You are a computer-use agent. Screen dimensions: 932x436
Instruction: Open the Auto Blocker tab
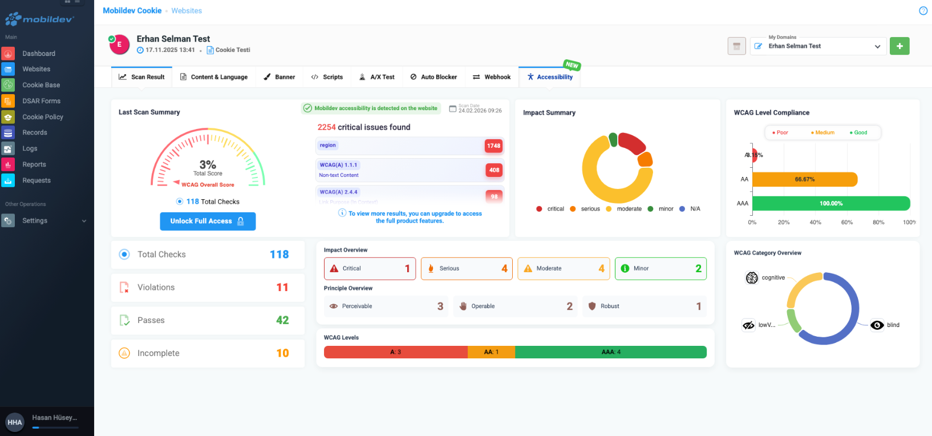[433, 77]
